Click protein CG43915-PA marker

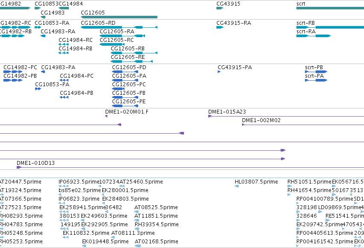click(x=219, y=72)
